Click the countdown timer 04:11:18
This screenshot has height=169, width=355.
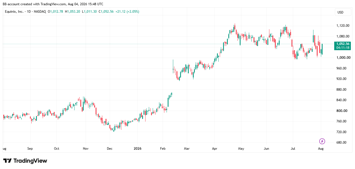[x=343, y=48]
